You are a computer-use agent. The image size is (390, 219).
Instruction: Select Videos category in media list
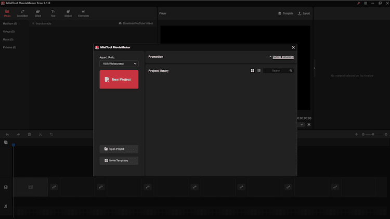coord(9,31)
